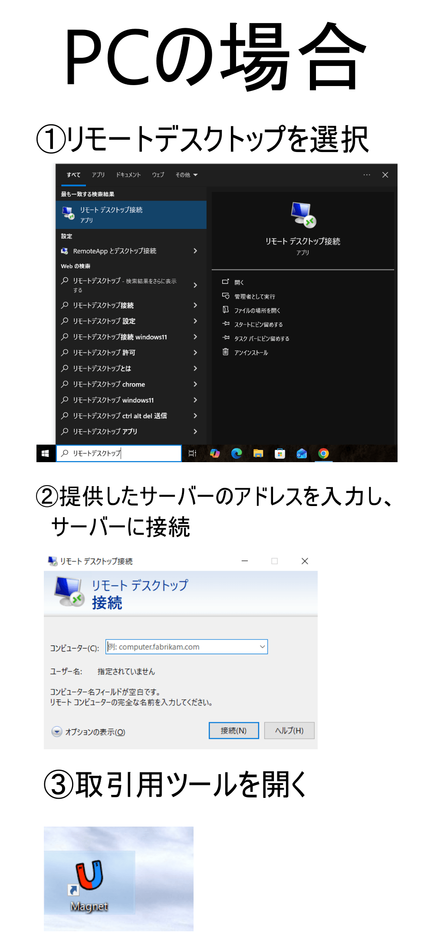Expand オプションの表示(O)
The image size is (434, 943).
(x=89, y=732)
